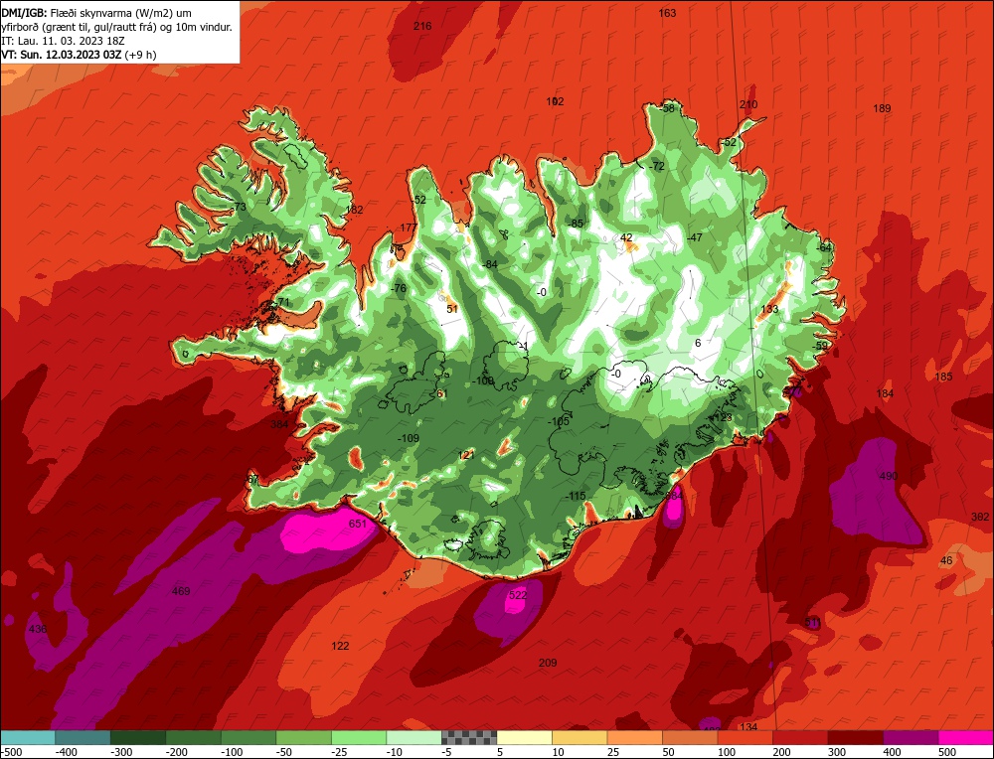Screen dimensions: 994x759
Task: Click the value -85 in north Iceland
Action: point(576,224)
